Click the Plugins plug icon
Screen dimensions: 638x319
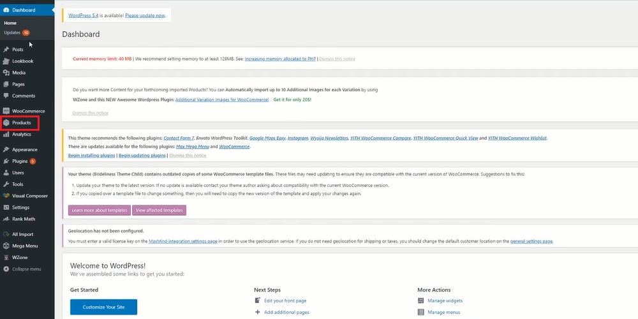click(6, 161)
